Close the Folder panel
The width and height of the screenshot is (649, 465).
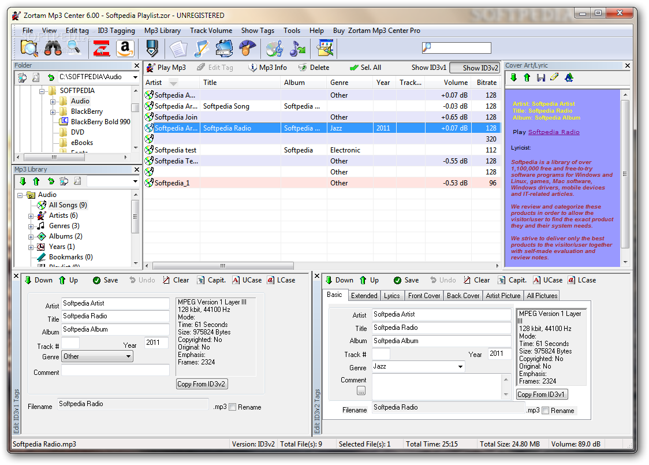pos(137,65)
